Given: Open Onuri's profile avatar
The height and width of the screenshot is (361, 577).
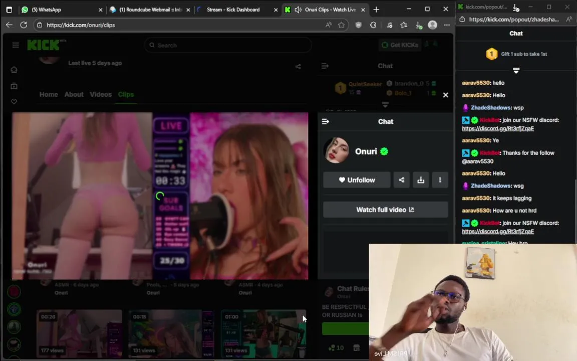Looking at the screenshot, I should coord(337,150).
